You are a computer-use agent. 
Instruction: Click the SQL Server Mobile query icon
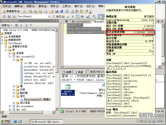[x=46, y=11]
